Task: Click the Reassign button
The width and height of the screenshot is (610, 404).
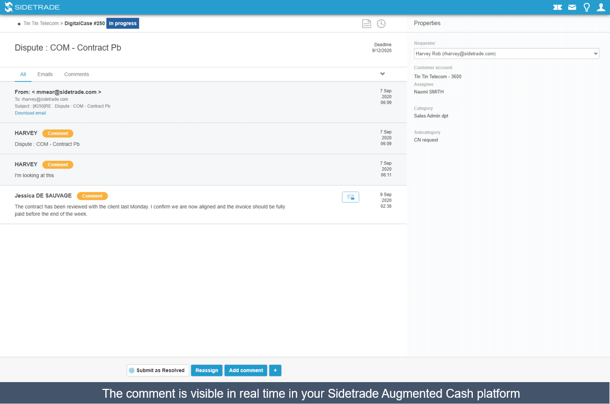Action: pos(206,370)
